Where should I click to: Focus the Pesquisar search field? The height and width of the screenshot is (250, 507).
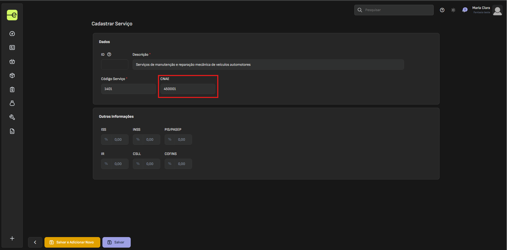pos(394,10)
